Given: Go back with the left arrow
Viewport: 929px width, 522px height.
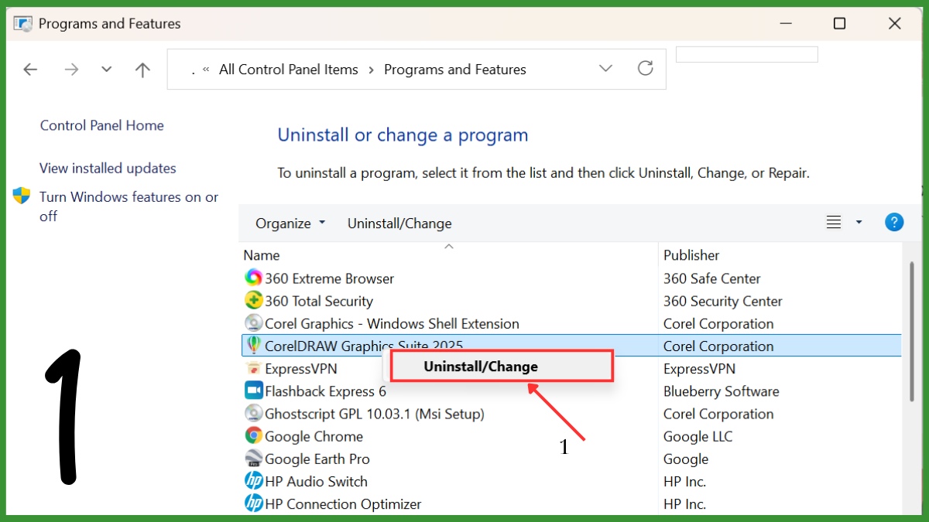Looking at the screenshot, I should click(30, 70).
